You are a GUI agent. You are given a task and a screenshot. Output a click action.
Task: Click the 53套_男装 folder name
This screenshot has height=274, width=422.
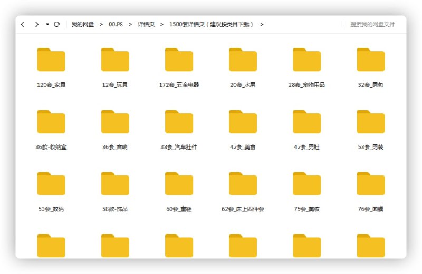tap(371, 147)
